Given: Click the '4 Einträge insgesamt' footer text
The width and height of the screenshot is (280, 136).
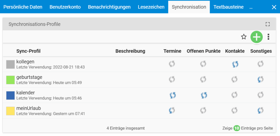Looking at the screenshot, I should pos(126,128).
